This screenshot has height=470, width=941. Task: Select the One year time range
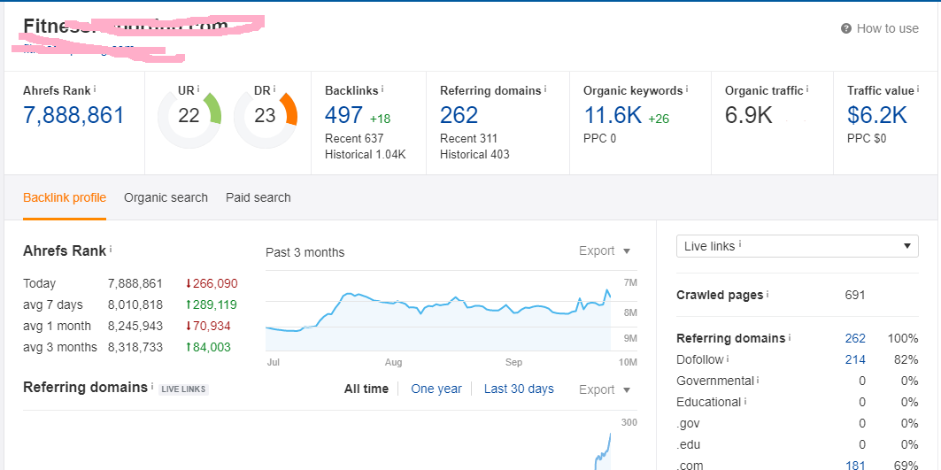click(x=436, y=389)
